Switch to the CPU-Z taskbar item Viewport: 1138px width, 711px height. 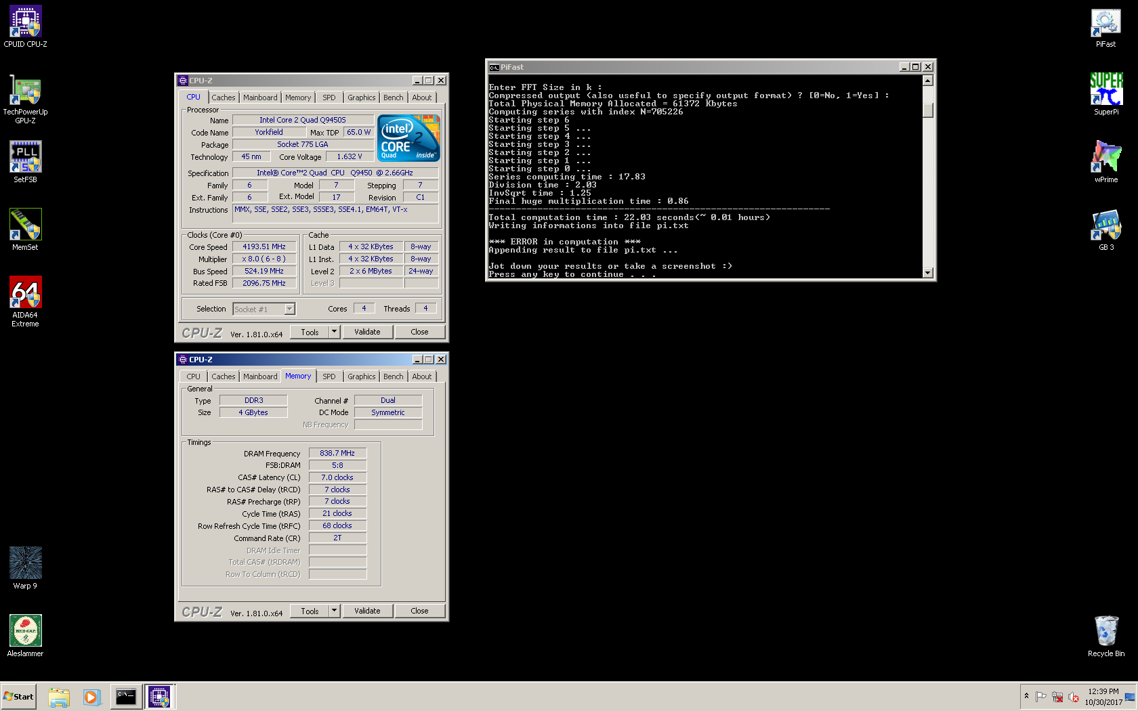159,697
